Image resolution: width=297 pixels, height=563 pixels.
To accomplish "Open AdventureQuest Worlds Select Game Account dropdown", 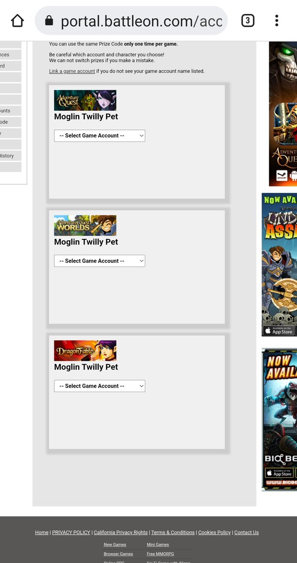I will tap(99, 261).
